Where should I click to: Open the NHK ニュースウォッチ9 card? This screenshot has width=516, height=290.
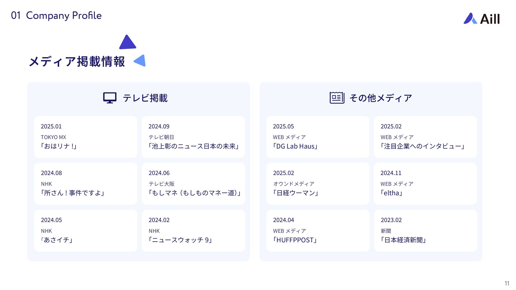(193, 231)
